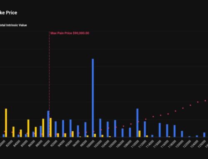Select the x-axis label 95000
Screen dimensions: 208x159
(69, 144)
